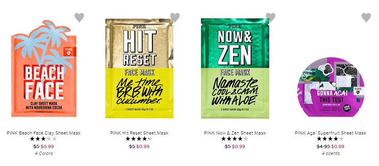Screen dimensions: 379x166
Task: Click the $0.99 sale price of Hit Reset
Action: click(143, 146)
